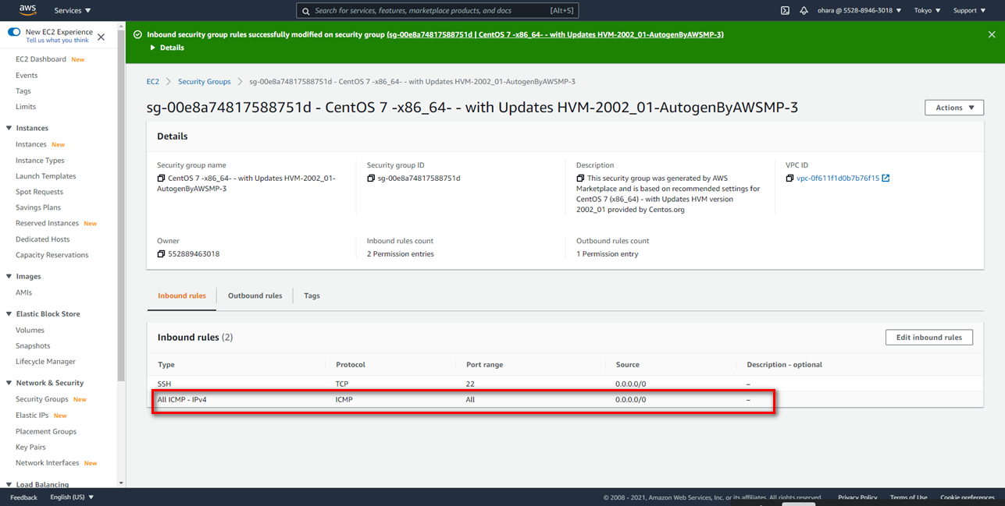Click the All ICMP - IPv4 rule row
The width and height of the screenshot is (1005, 506).
point(565,399)
